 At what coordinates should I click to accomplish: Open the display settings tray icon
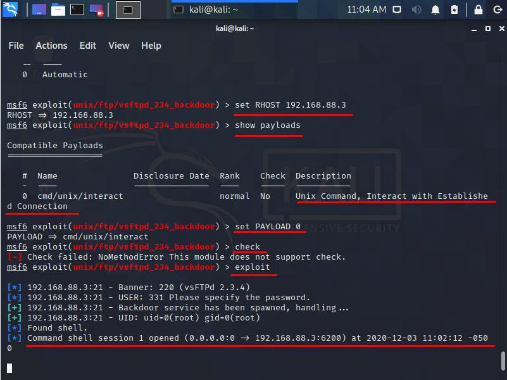[x=397, y=9]
